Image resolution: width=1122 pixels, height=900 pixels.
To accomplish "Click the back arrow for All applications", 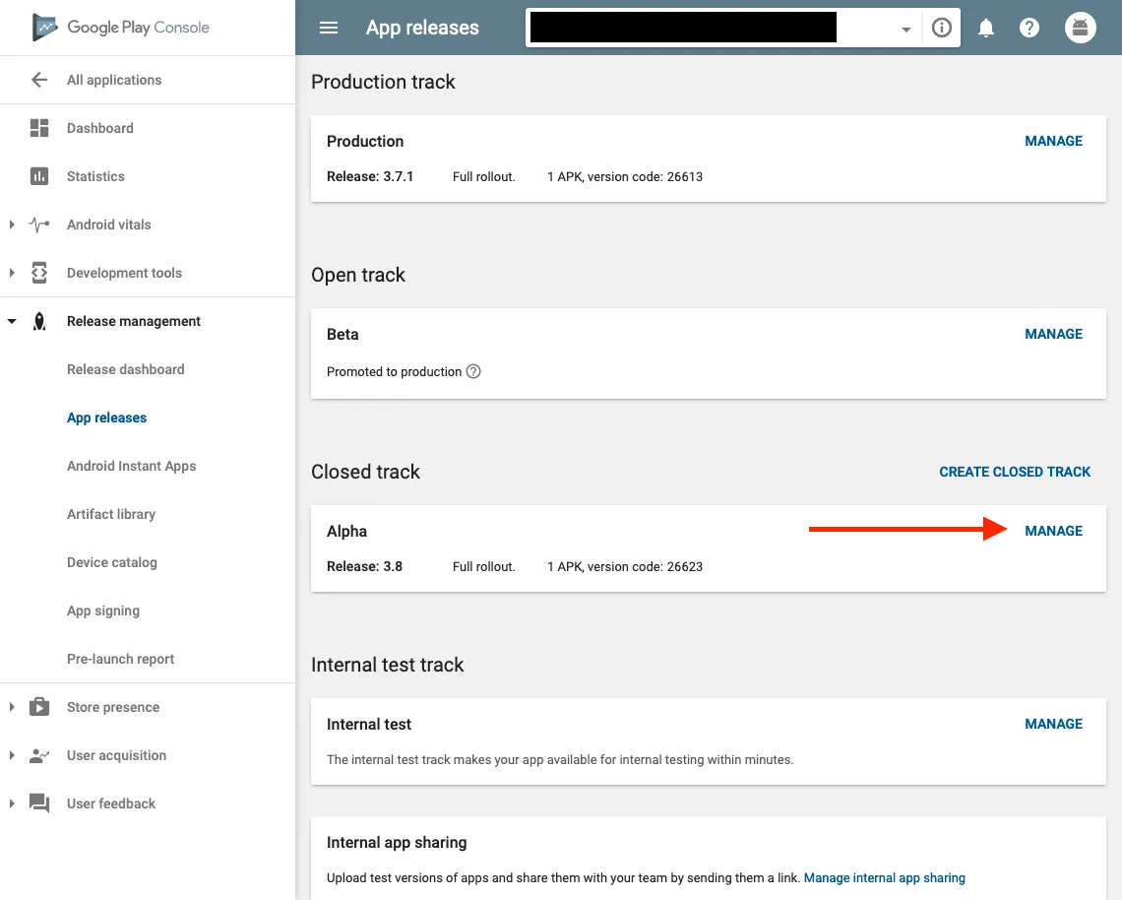I will tap(39, 80).
